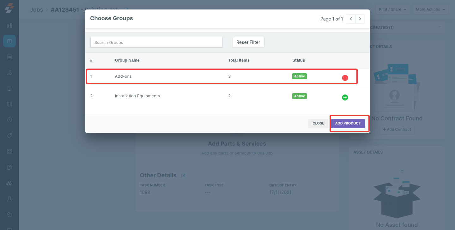Open the Print / Share dropdown
This screenshot has width=455, height=230.
pos(392,9)
